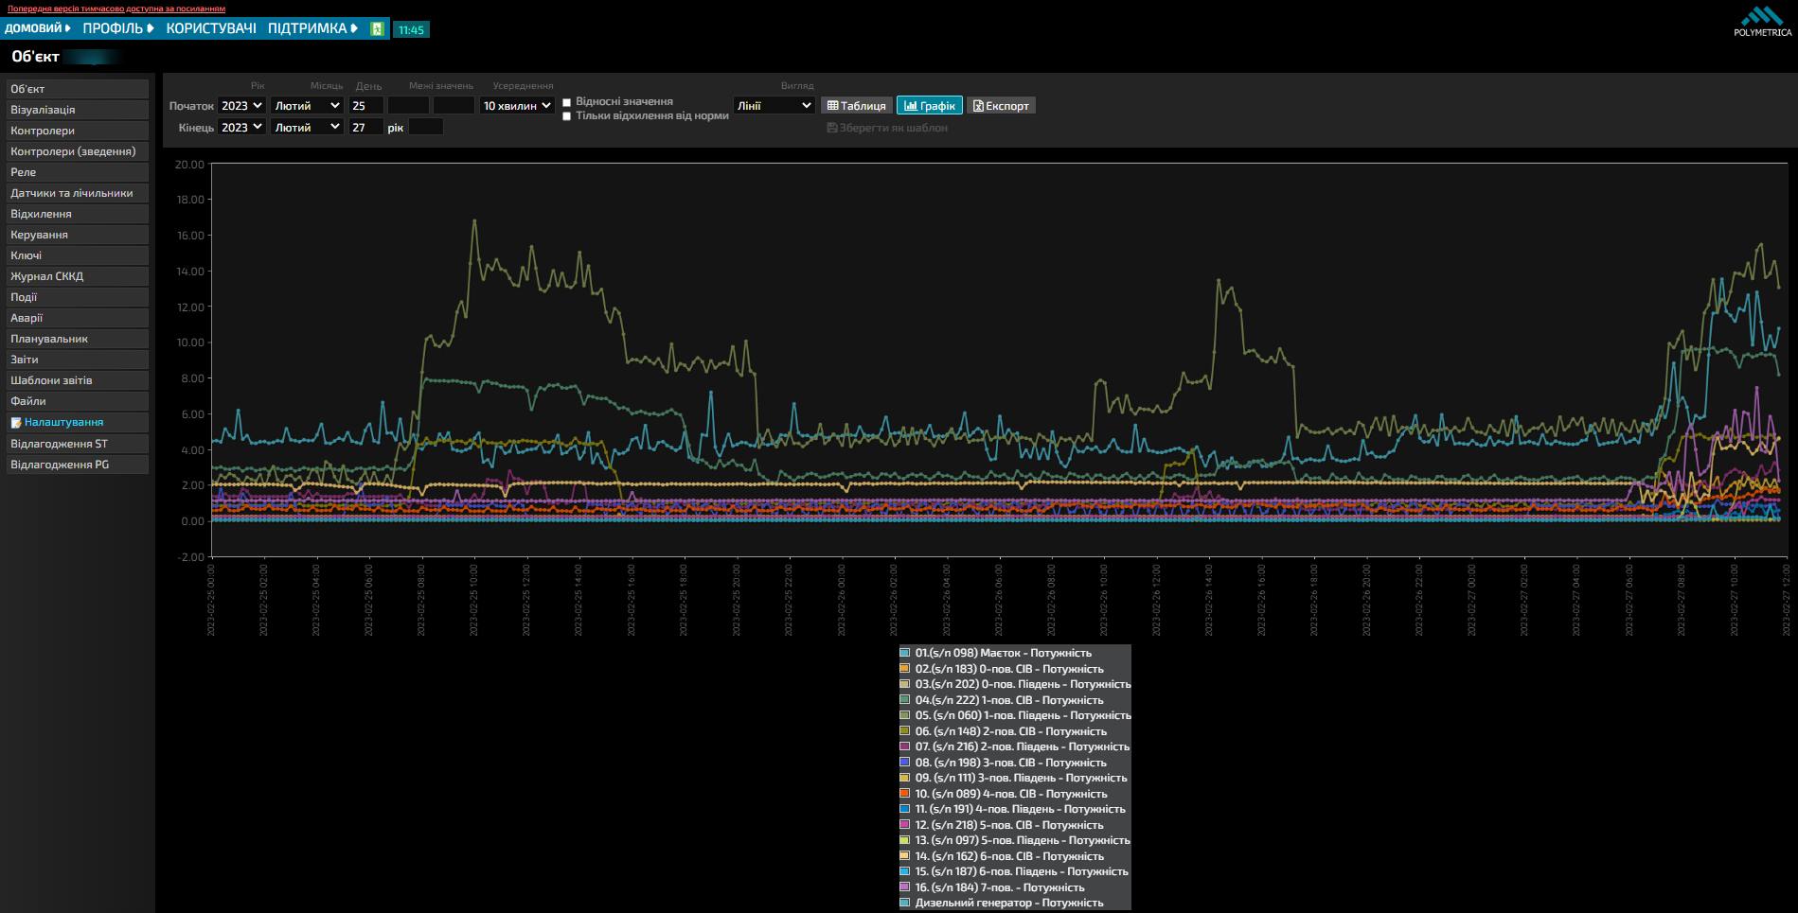
Task: Show the Графік chart view
Action: (930, 106)
